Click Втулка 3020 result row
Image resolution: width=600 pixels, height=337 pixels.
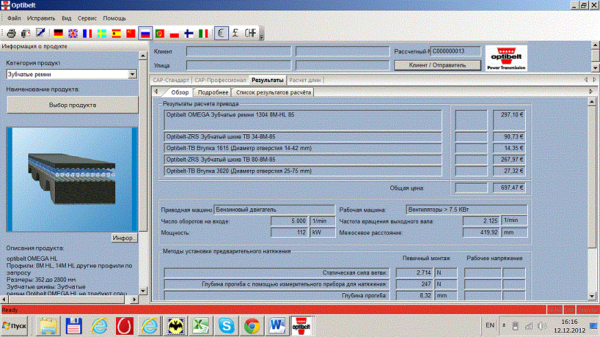point(302,171)
